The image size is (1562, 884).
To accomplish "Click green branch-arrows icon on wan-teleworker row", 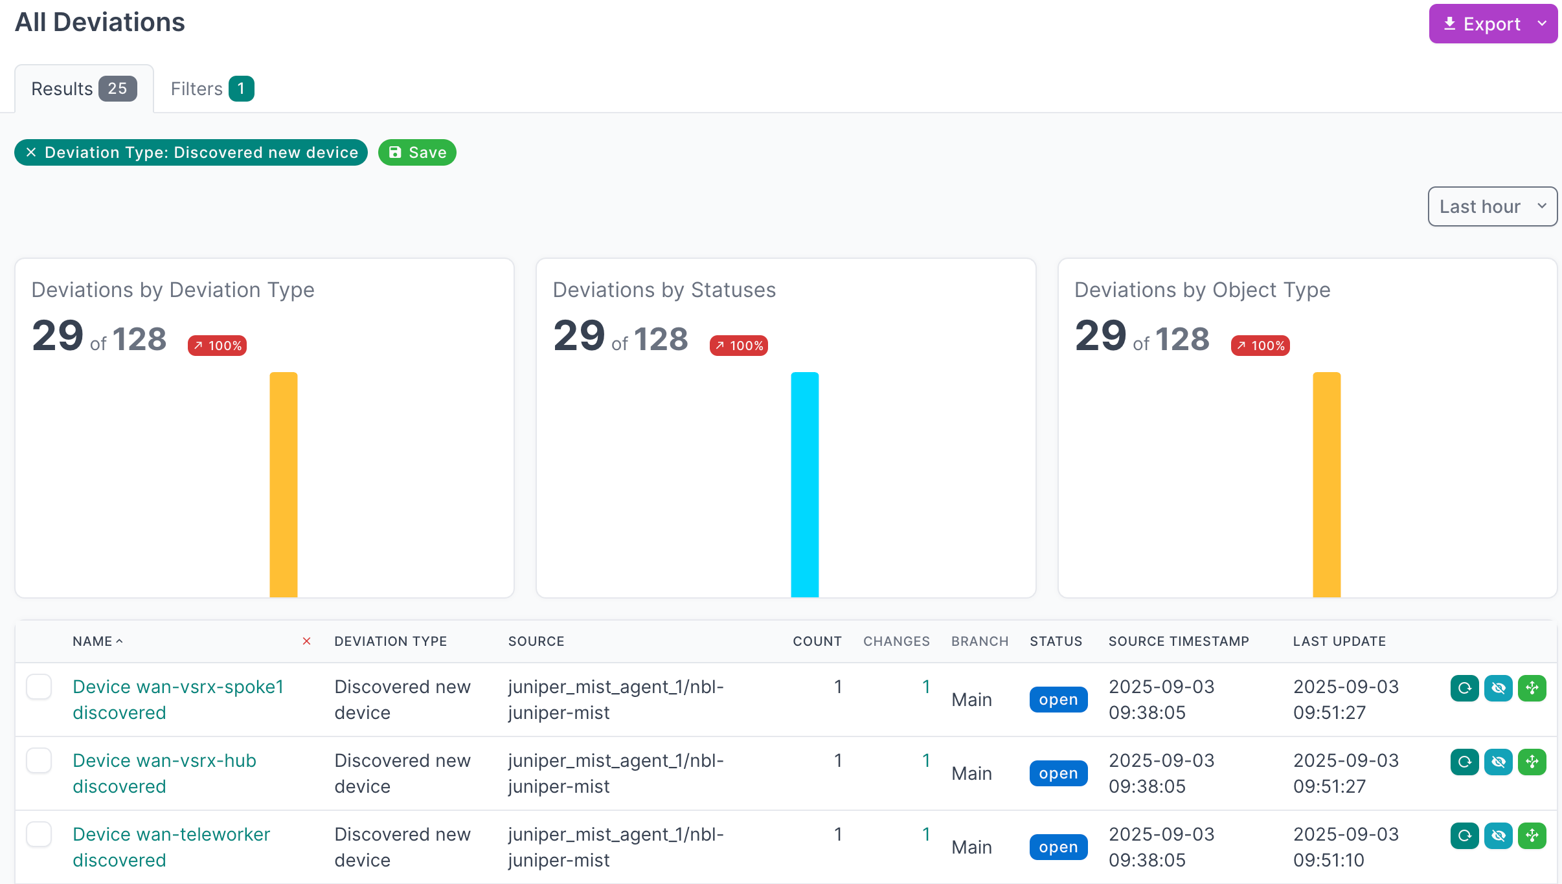I will [1532, 835].
